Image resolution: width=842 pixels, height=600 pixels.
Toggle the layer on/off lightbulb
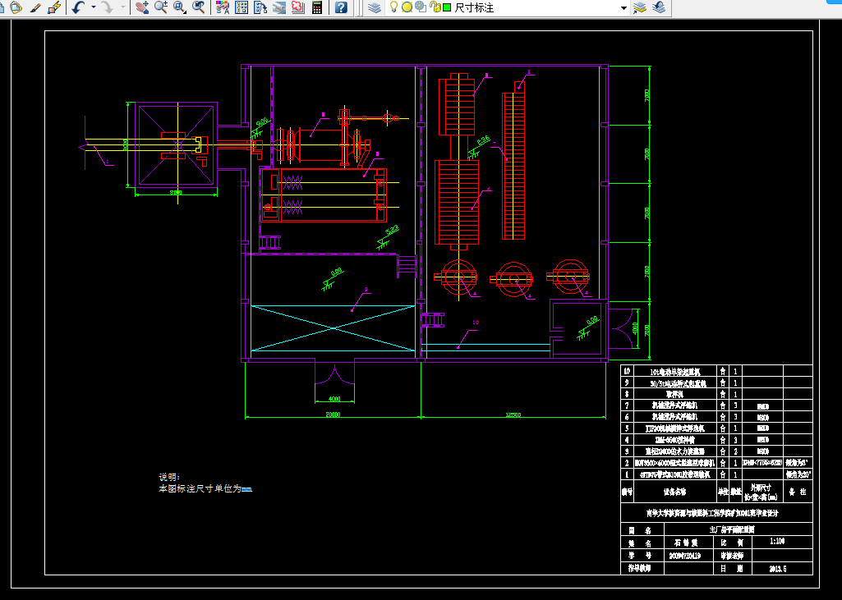point(393,7)
